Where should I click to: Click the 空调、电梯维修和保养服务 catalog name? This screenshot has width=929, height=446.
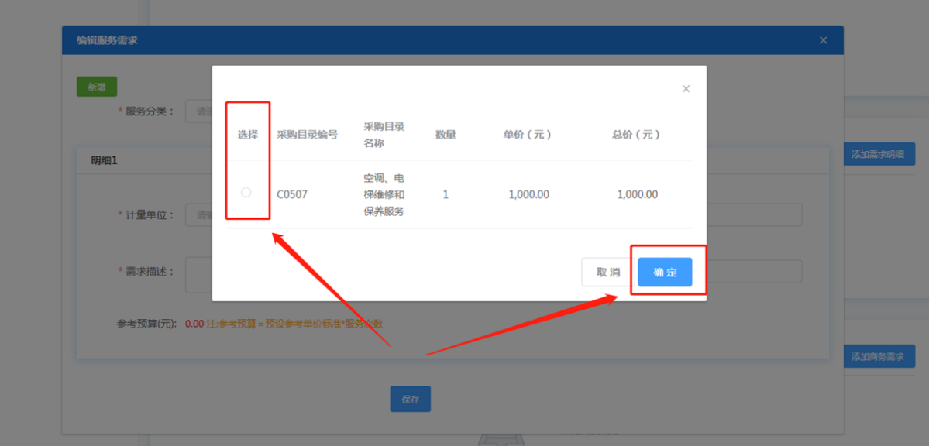point(384,194)
